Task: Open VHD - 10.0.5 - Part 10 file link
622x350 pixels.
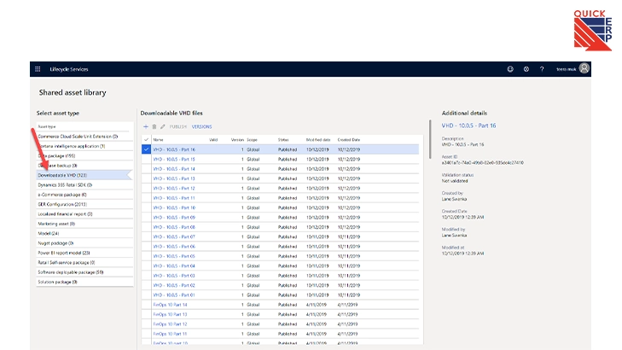Action: [174, 207]
